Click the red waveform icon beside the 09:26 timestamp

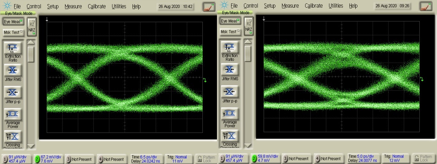425,6
